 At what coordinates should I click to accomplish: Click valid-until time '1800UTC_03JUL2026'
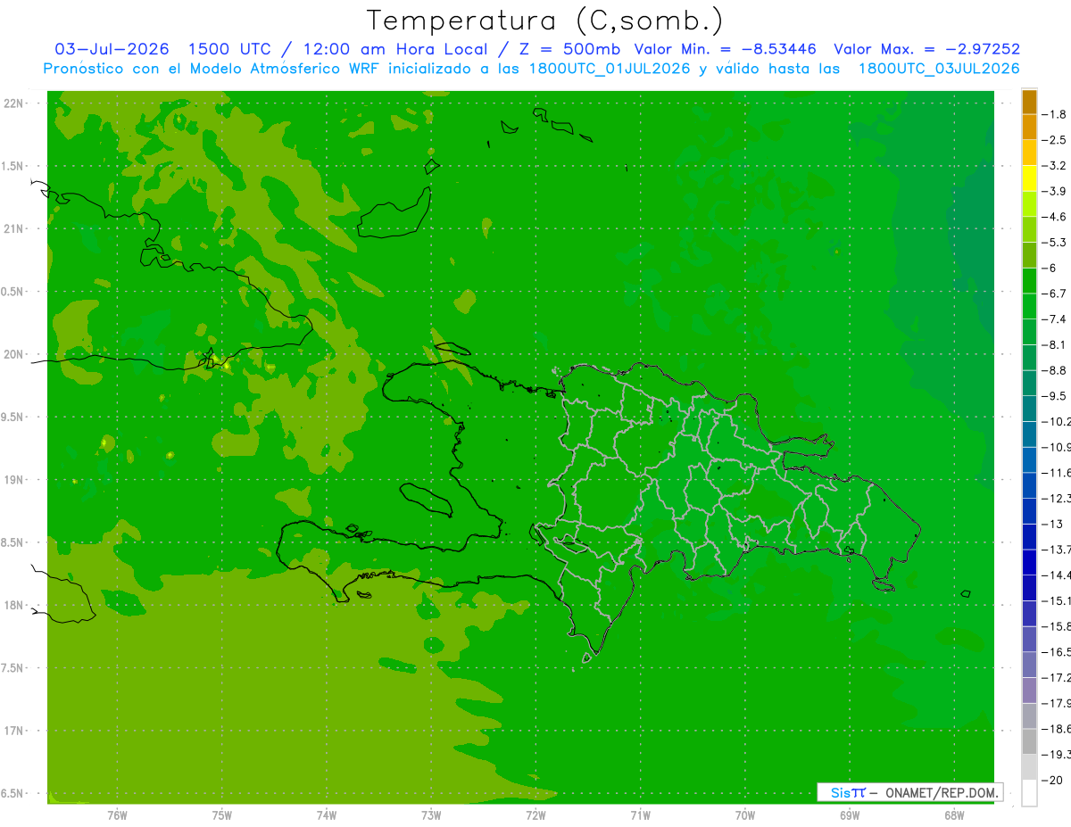[938, 69]
